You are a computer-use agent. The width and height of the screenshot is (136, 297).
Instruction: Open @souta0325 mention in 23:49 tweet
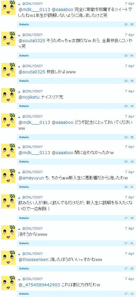click(32, 72)
